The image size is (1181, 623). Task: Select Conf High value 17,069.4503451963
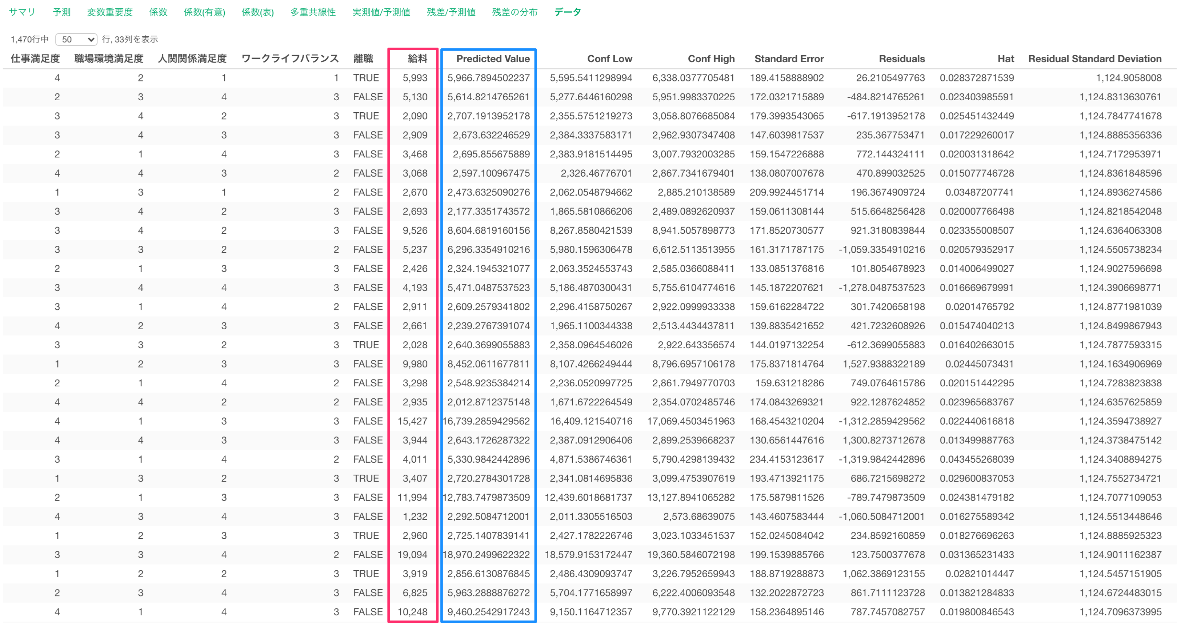point(691,421)
